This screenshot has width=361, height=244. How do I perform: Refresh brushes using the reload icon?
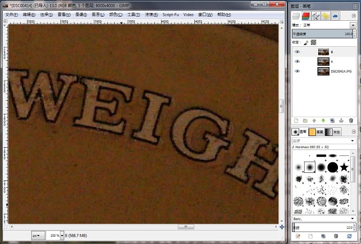coord(349,236)
